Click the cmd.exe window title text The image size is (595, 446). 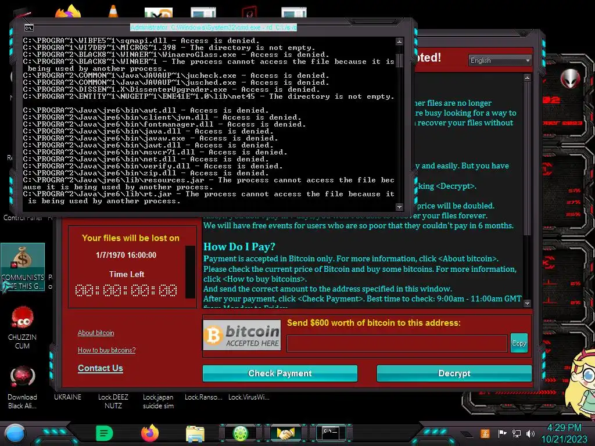point(214,27)
